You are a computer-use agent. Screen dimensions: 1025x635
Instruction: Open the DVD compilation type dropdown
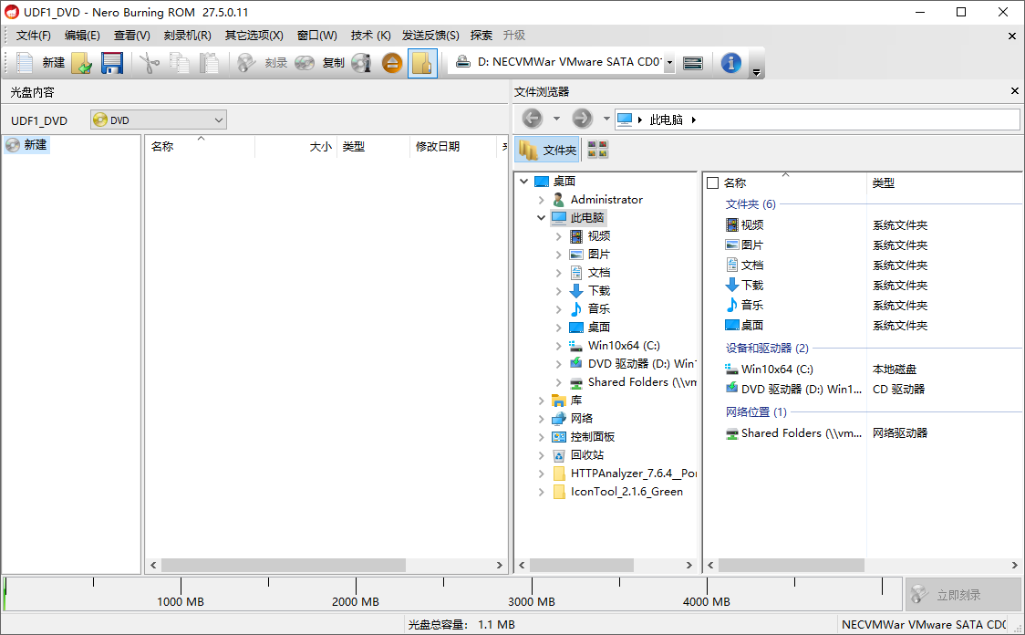click(217, 120)
